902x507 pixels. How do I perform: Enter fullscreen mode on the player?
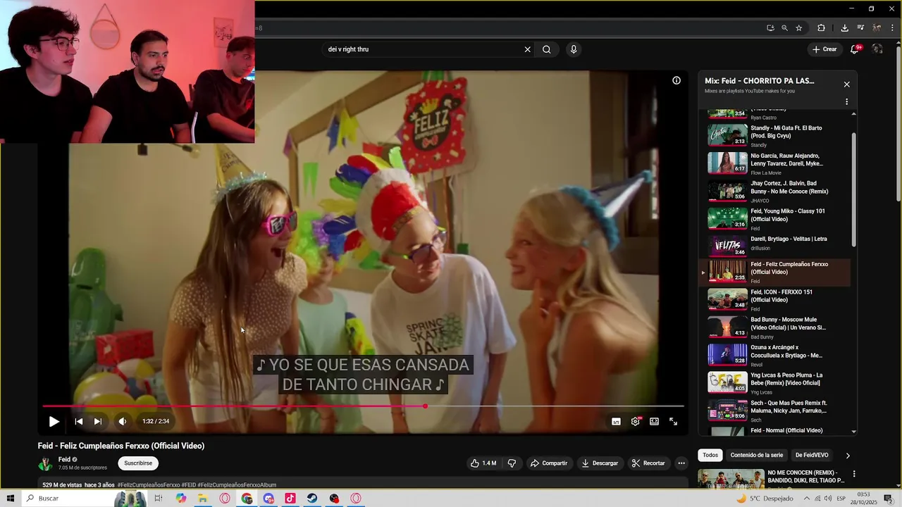[673, 421]
